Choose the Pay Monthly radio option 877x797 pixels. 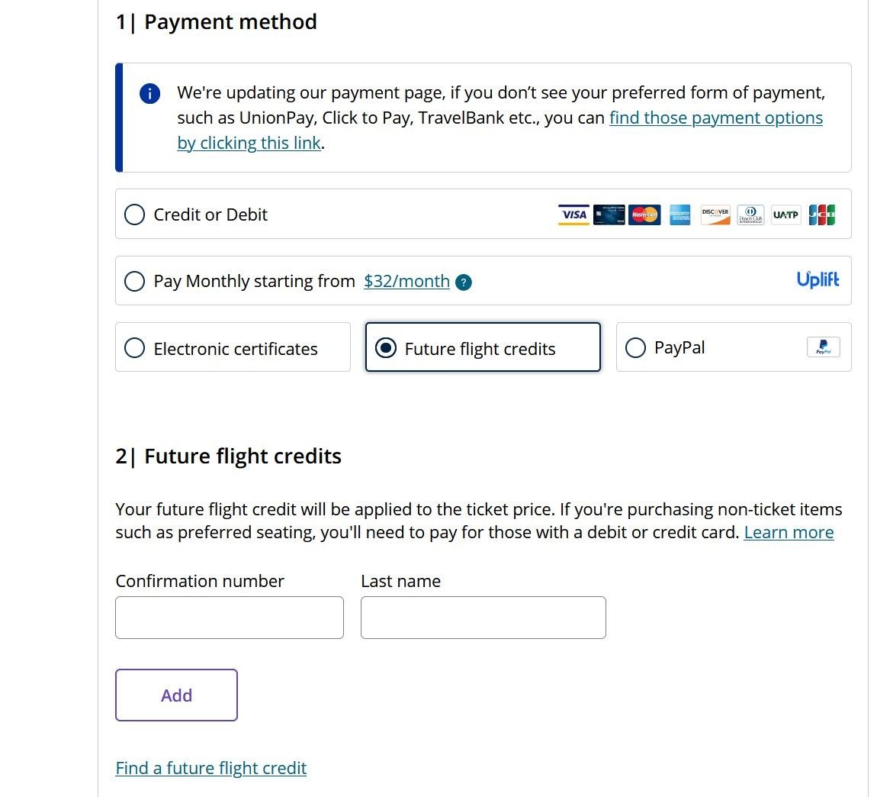134,281
